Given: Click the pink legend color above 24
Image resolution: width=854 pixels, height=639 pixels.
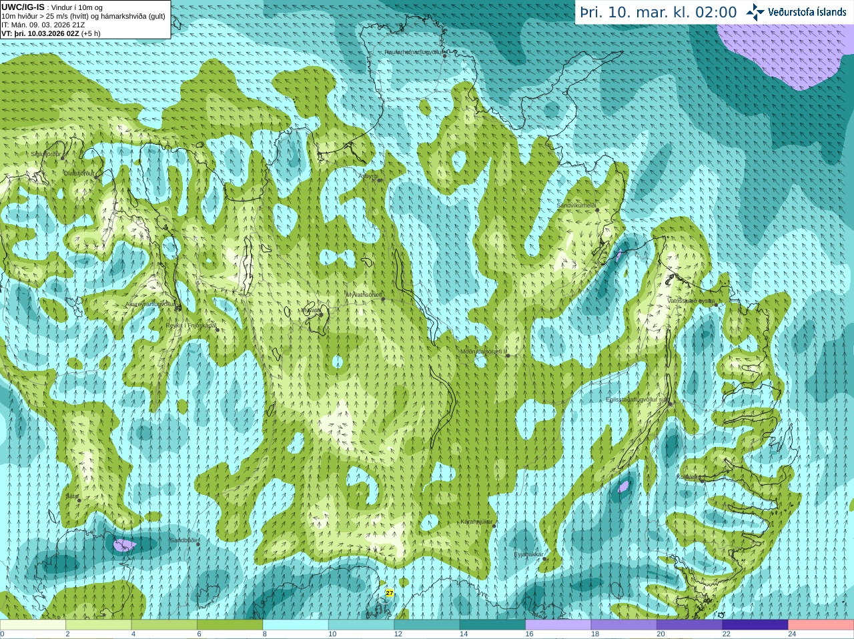Looking at the screenshot, I should [821, 624].
